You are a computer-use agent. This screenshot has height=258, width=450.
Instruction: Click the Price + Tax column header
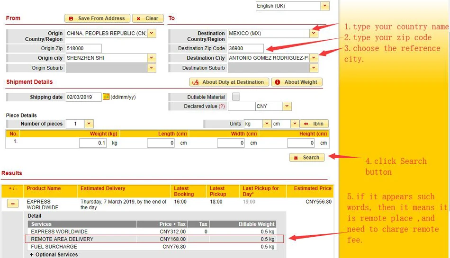pyautogui.click(x=172, y=224)
